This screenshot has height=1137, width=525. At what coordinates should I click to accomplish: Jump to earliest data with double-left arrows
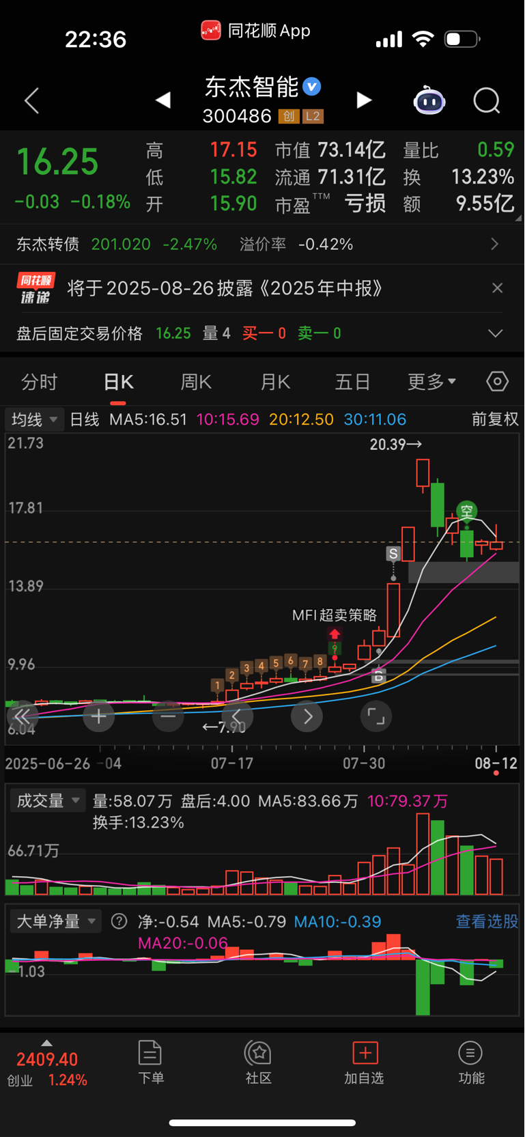23,716
